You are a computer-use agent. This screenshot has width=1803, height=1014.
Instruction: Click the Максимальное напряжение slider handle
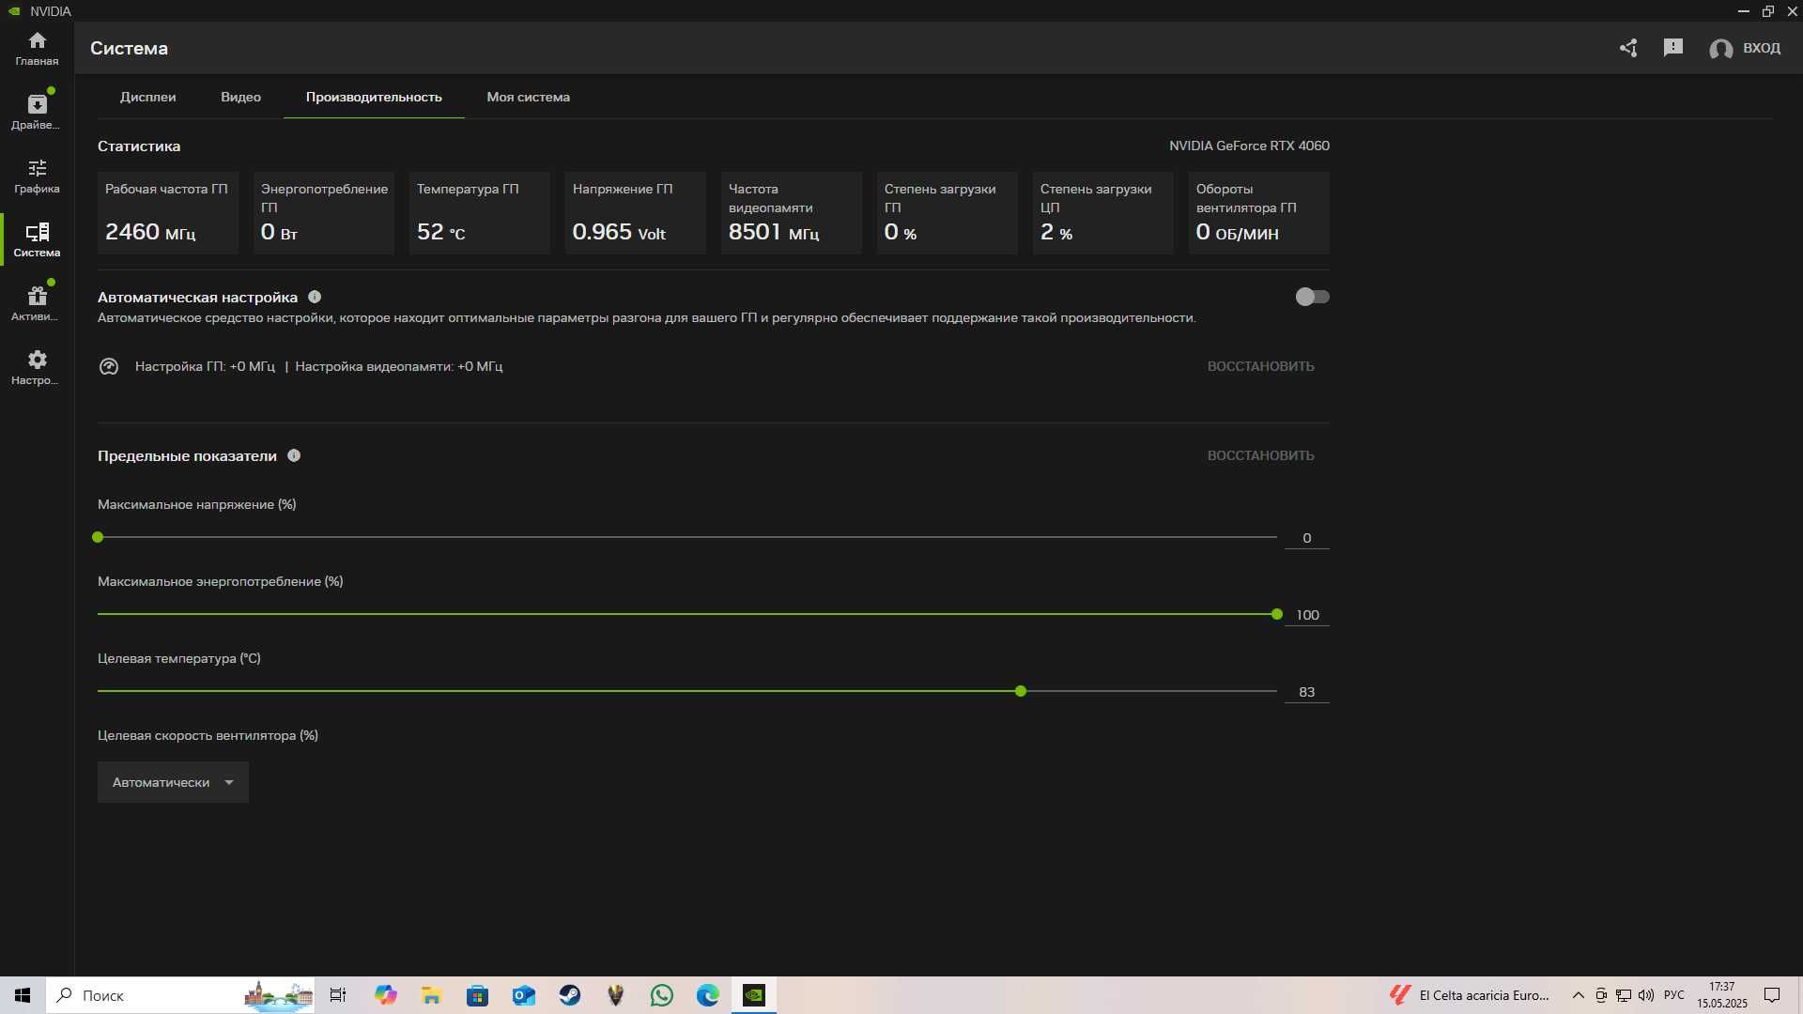[x=98, y=537]
